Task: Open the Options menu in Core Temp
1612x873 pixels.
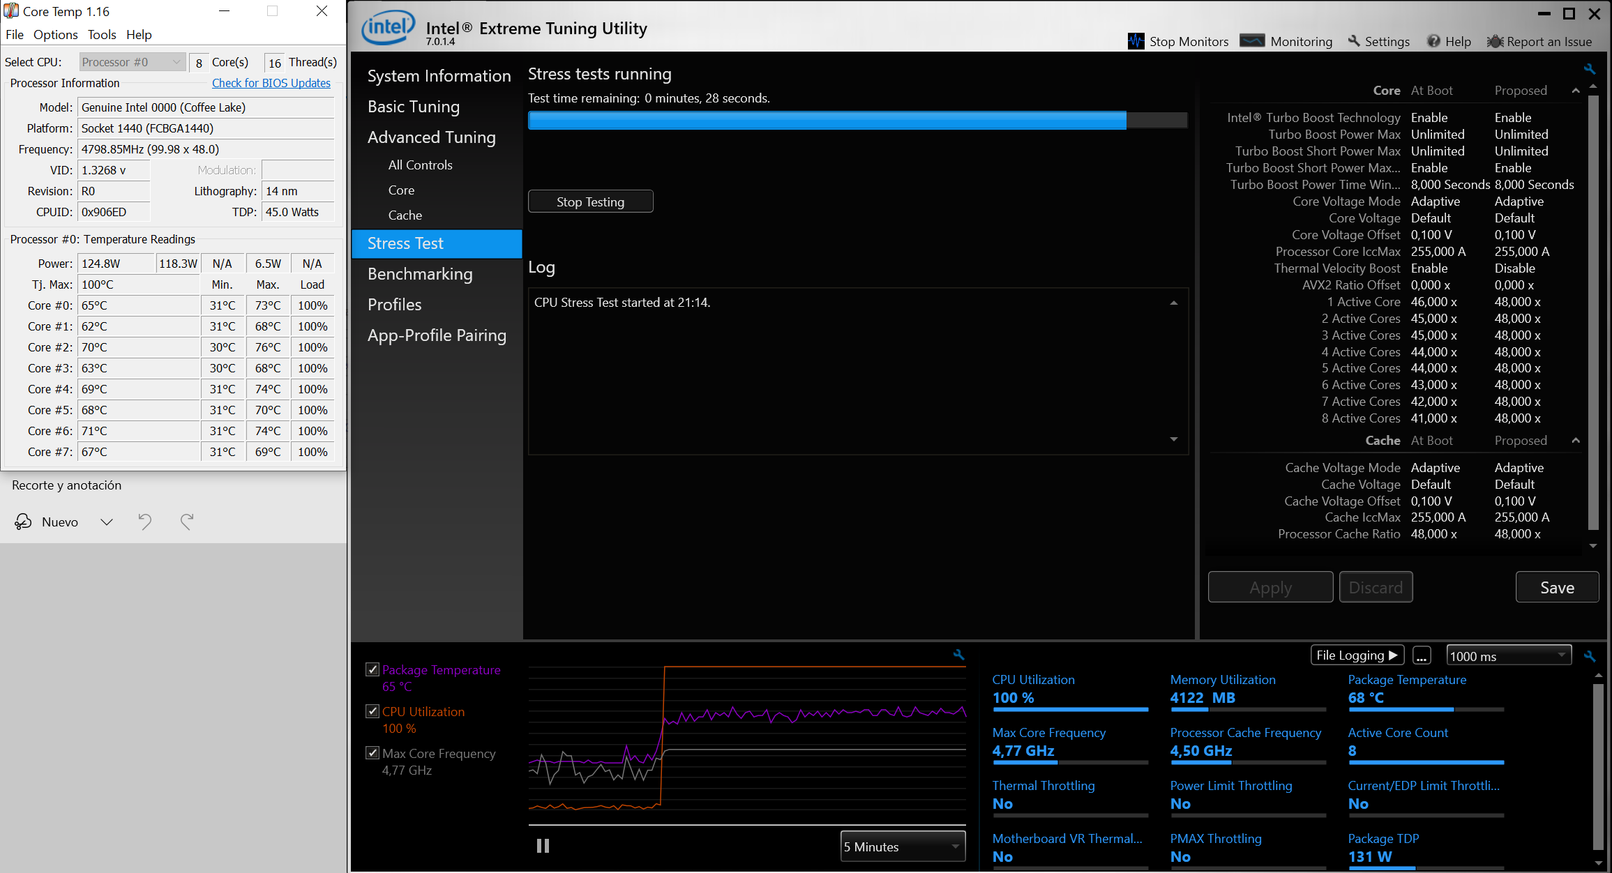Action: point(55,34)
